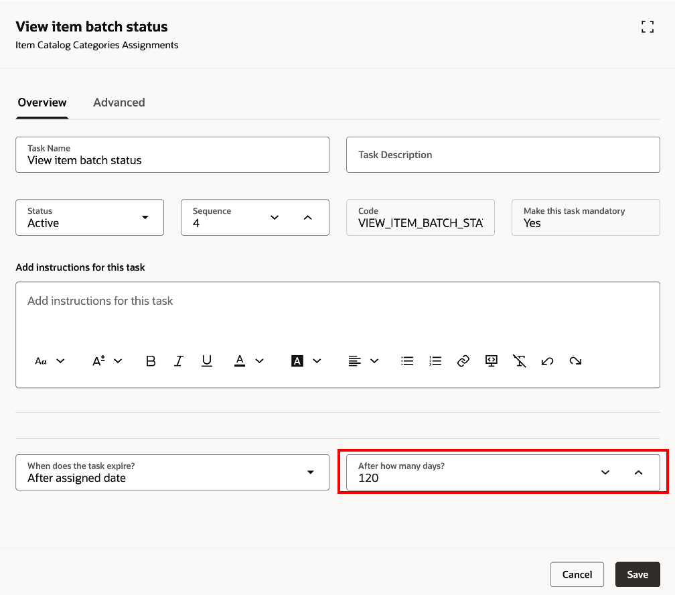Undo the last edit in the editor
Viewport: 675px width, 595px height.
click(547, 360)
